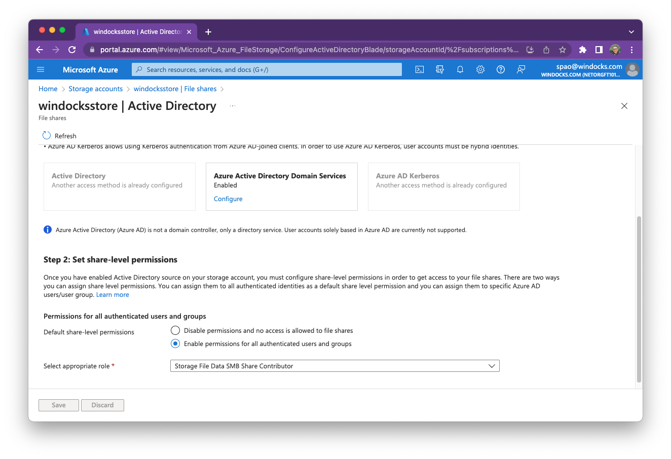Click the spao@windocks.com account avatar
The height and width of the screenshot is (459, 671).
[632, 69]
